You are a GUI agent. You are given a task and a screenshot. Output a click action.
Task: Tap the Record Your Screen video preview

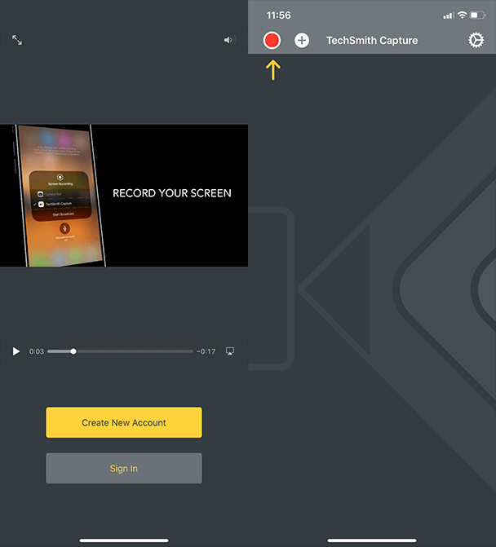(x=124, y=195)
